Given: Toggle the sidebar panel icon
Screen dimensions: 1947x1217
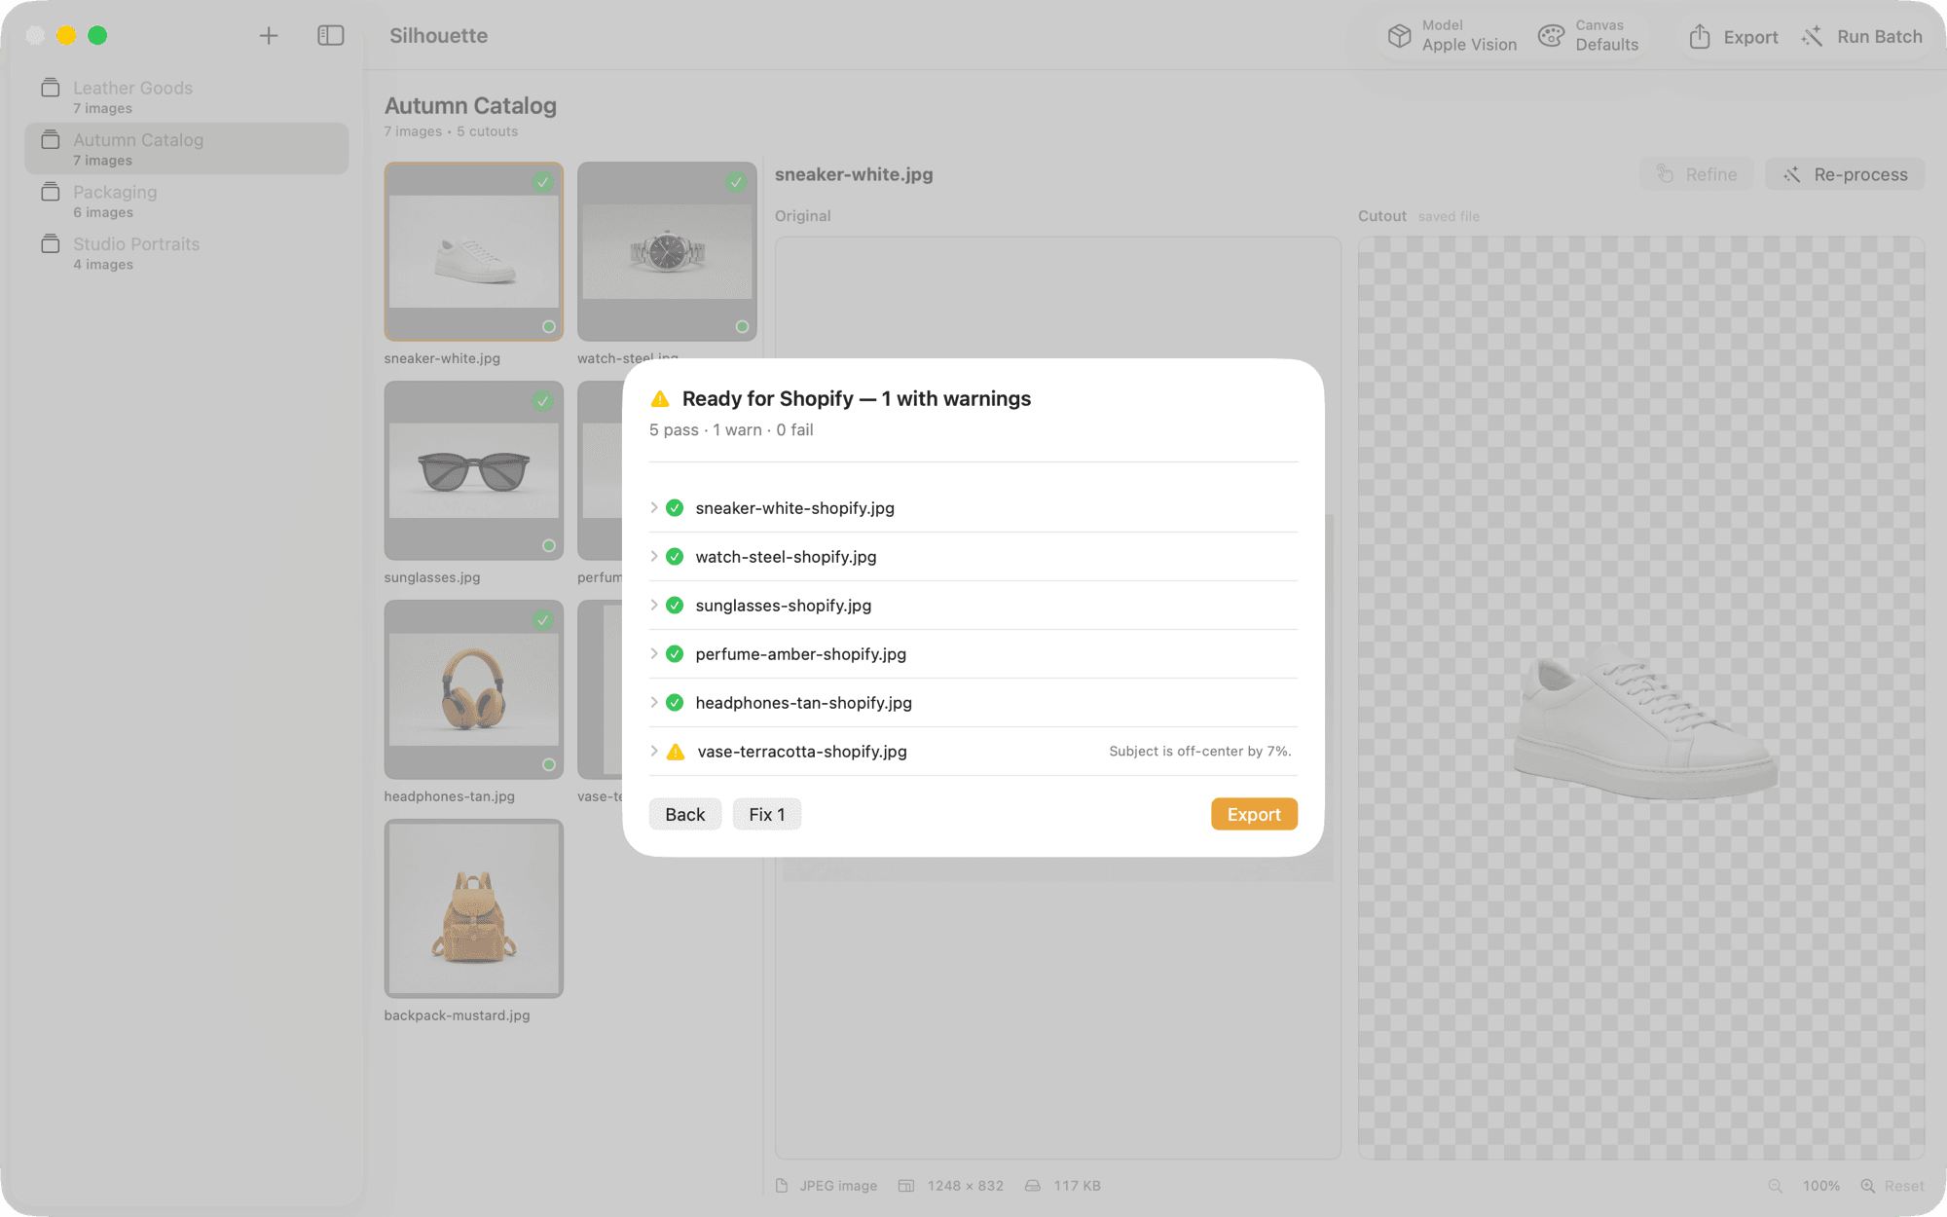Looking at the screenshot, I should click(x=331, y=36).
